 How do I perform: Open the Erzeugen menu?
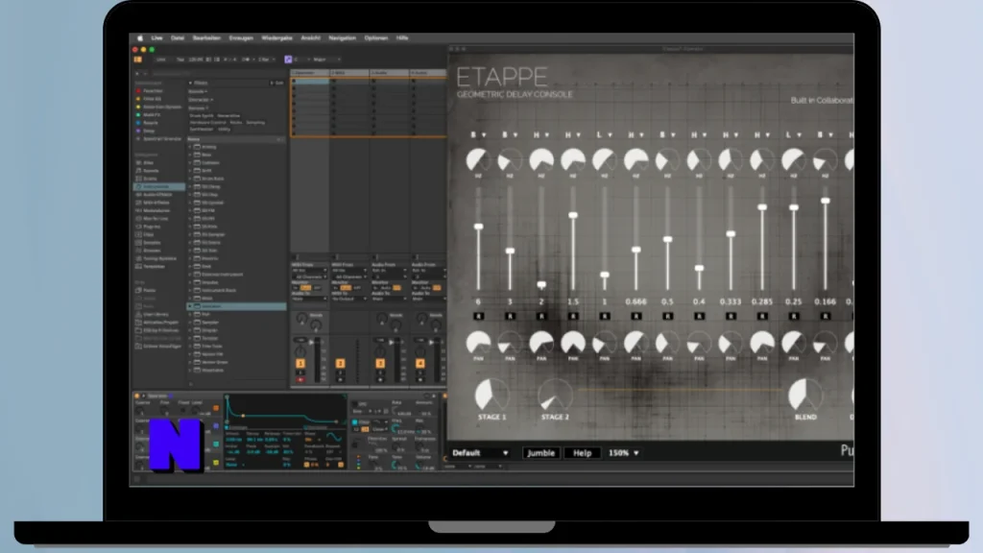[x=241, y=38]
